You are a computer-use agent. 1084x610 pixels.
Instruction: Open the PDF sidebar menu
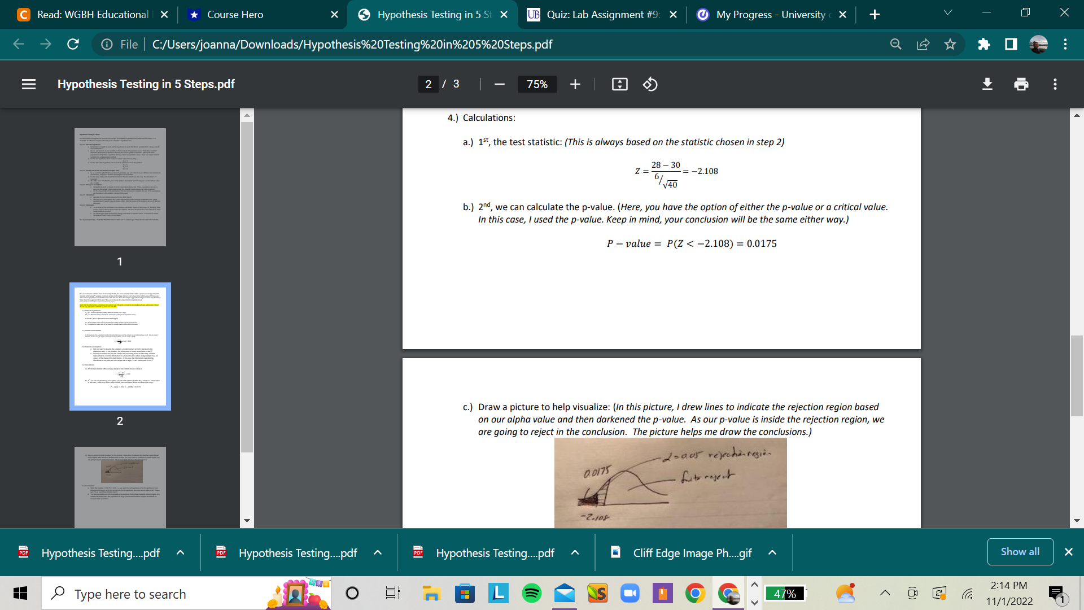(x=28, y=84)
